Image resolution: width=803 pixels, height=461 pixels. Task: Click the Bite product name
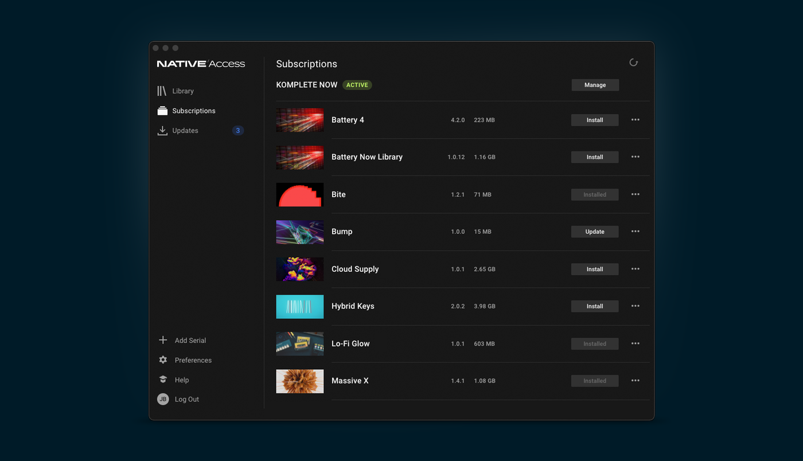click(338, 194)
